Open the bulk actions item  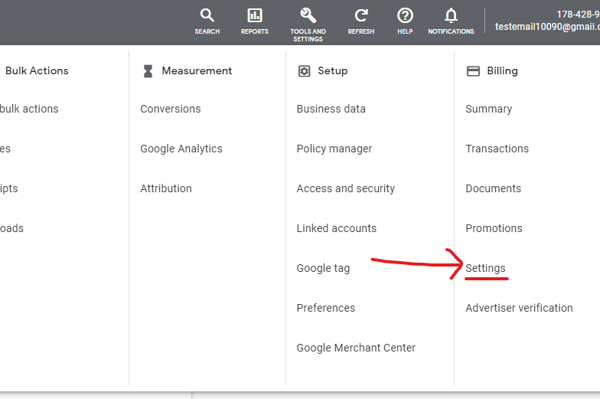click(29, 109)
